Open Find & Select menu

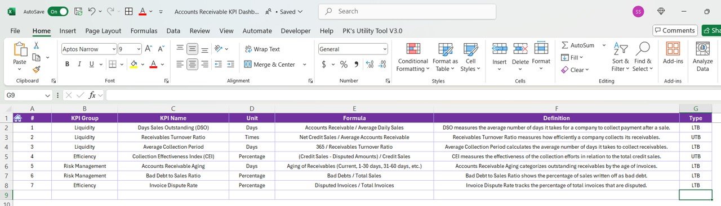click(643, 57)
